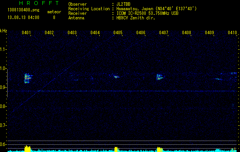
Task: Click the 13.08.13 04:00 timestamp
Action: tap(22, 17)
